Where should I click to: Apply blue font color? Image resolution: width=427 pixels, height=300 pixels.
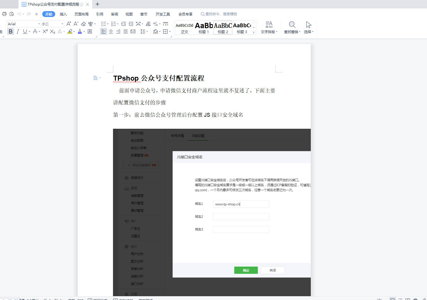pos(80,31)
